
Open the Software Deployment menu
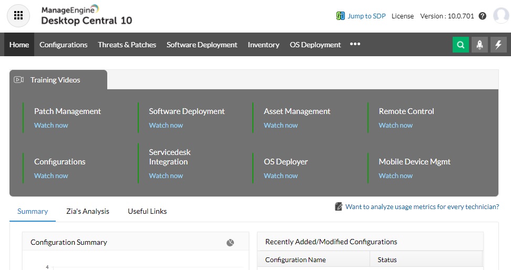202,45
